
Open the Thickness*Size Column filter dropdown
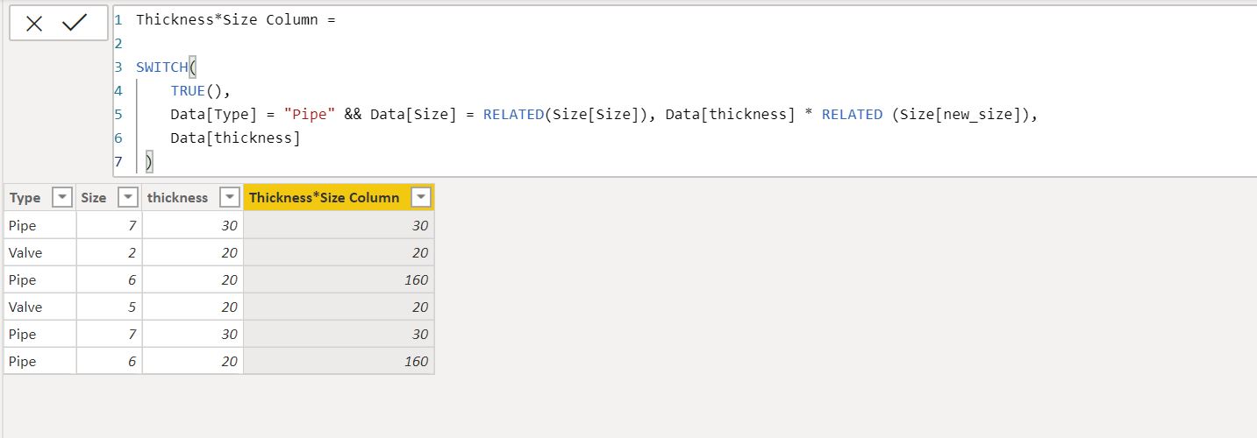pos(421,198)
